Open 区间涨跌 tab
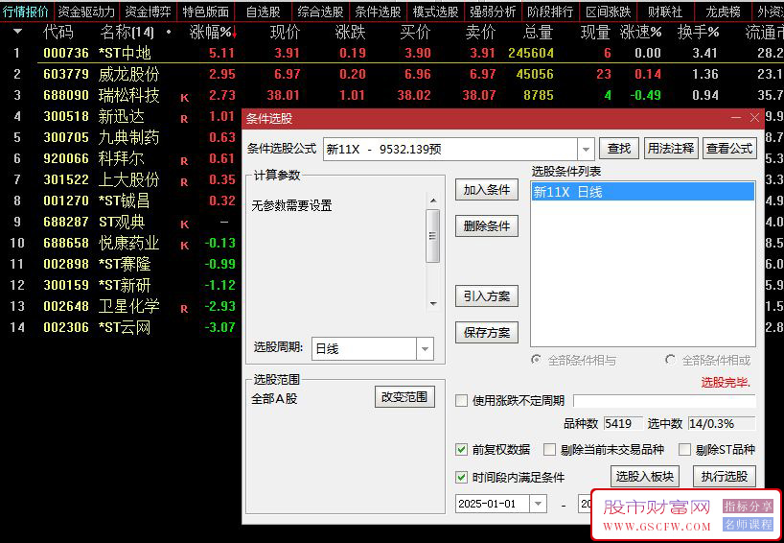The image size is (784, 543). coord(609,11)
